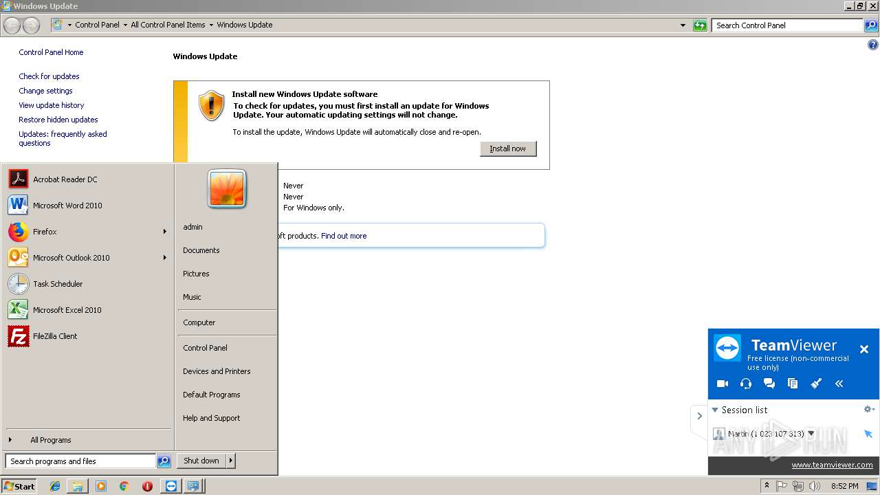Click the Install now button
The height and width of the screenshot is (495, 880).
(508, 148)
